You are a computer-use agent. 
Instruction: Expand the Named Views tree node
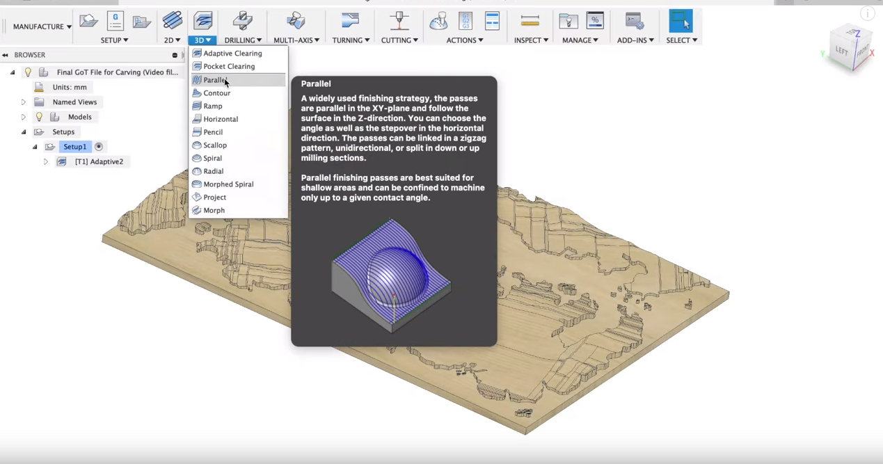point(24,102)
